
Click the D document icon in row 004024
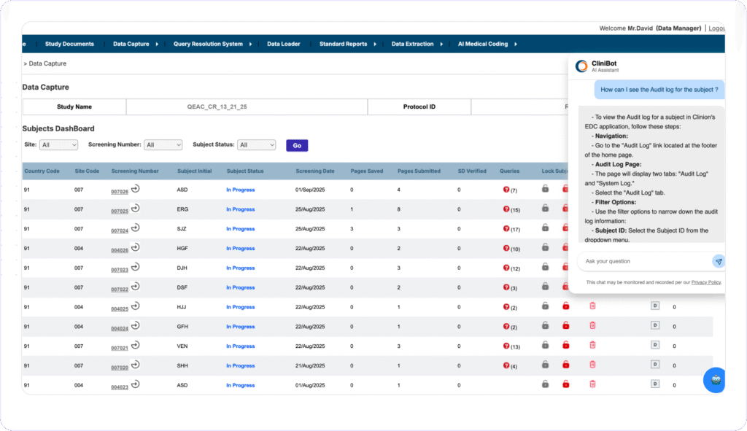coord(654,326)
